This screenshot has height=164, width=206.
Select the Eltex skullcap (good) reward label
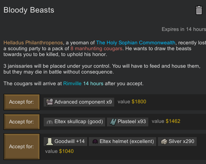click(x=79, y=122)
